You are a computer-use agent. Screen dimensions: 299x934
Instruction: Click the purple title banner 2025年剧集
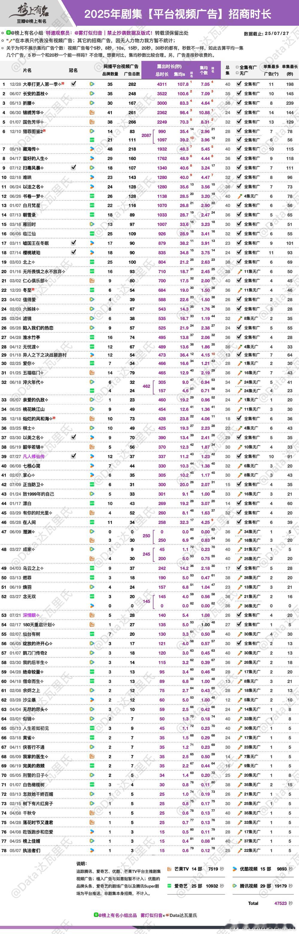click(x=178, y=14)
